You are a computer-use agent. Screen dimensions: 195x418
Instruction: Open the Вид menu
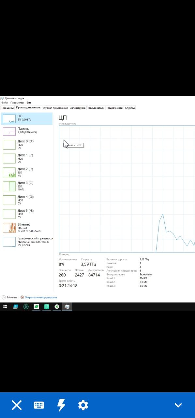(29, 103)
